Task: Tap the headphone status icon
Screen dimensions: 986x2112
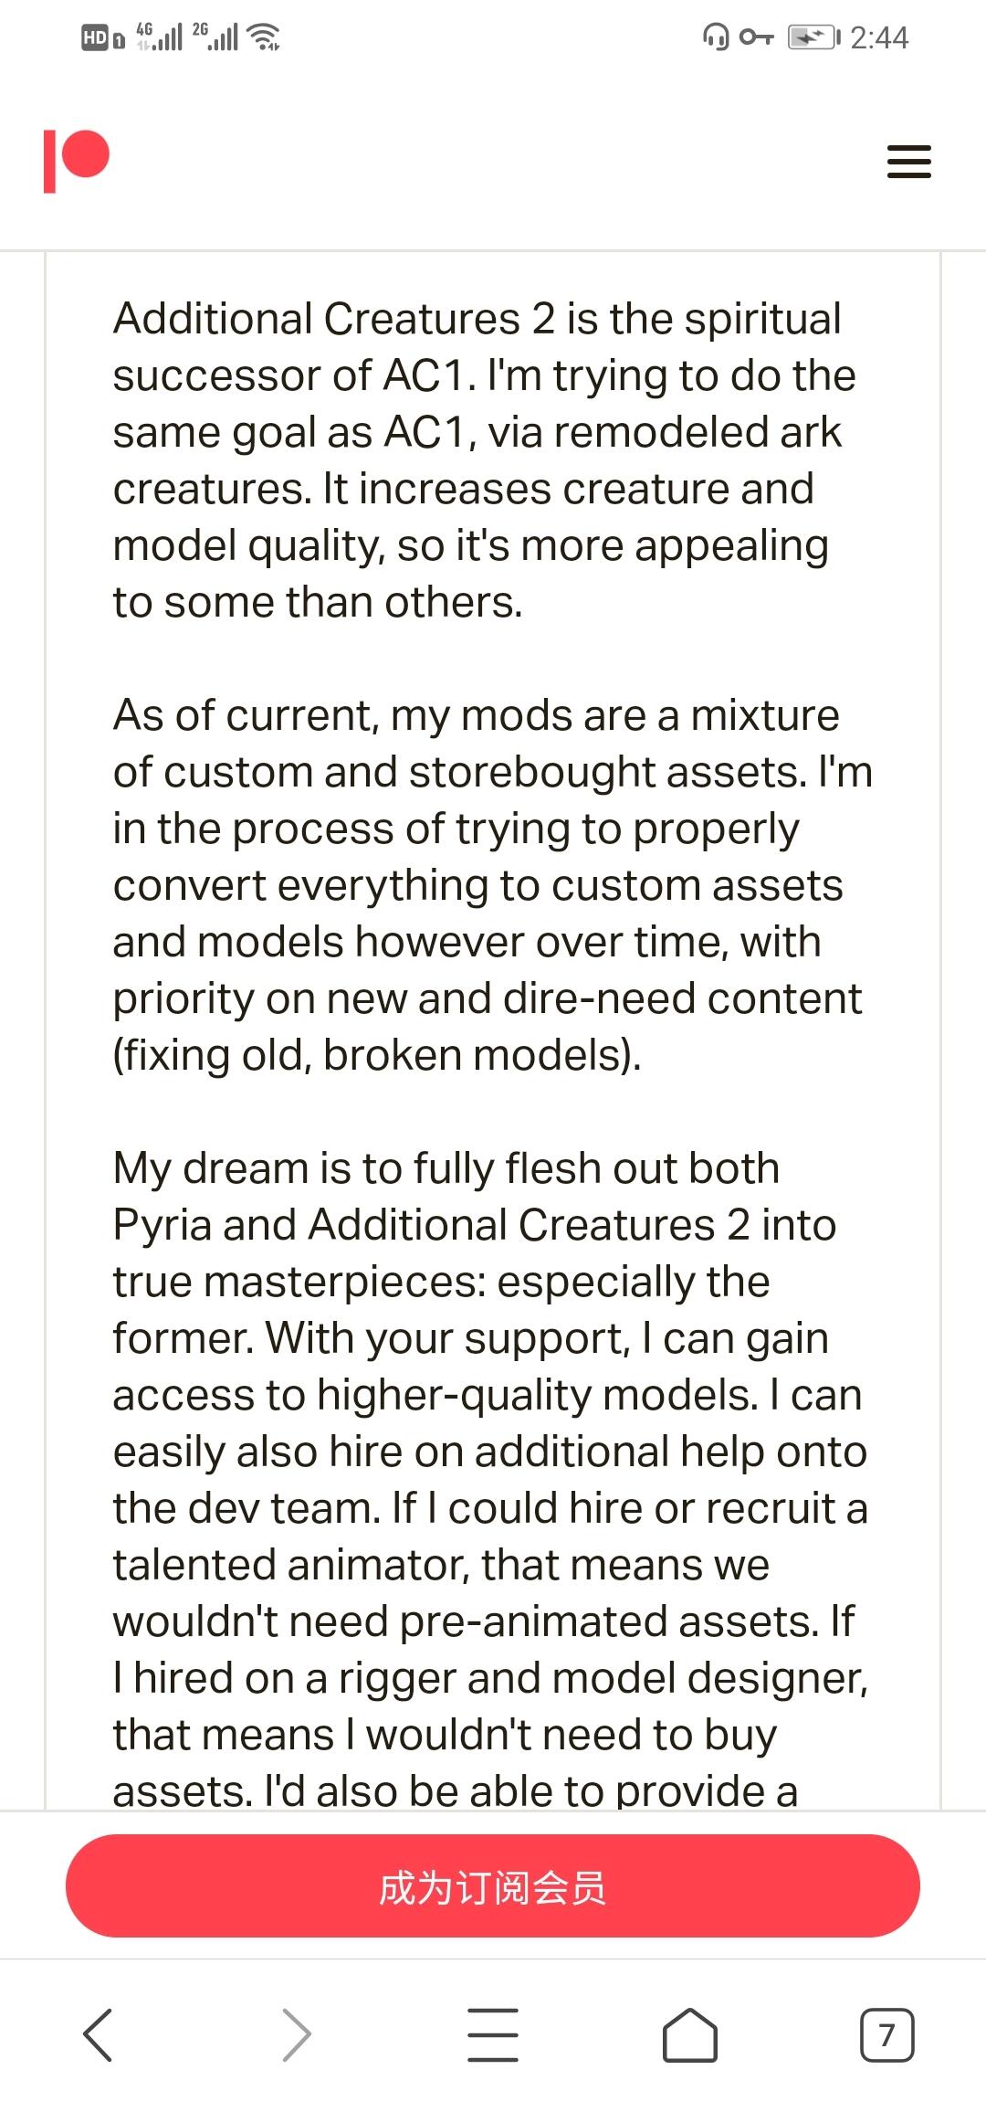Action: point(715,37)
